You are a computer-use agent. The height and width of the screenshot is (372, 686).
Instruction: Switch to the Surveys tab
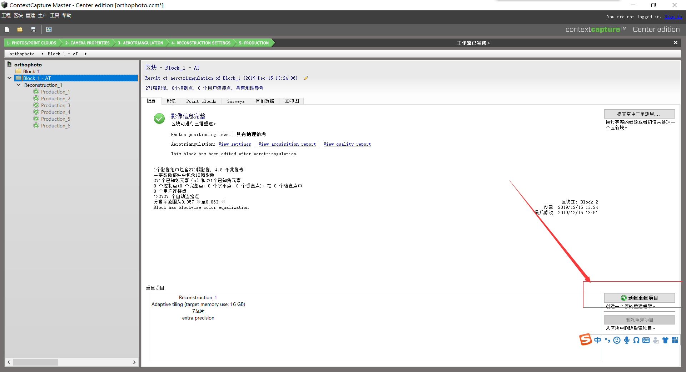[x=236, y=101]
